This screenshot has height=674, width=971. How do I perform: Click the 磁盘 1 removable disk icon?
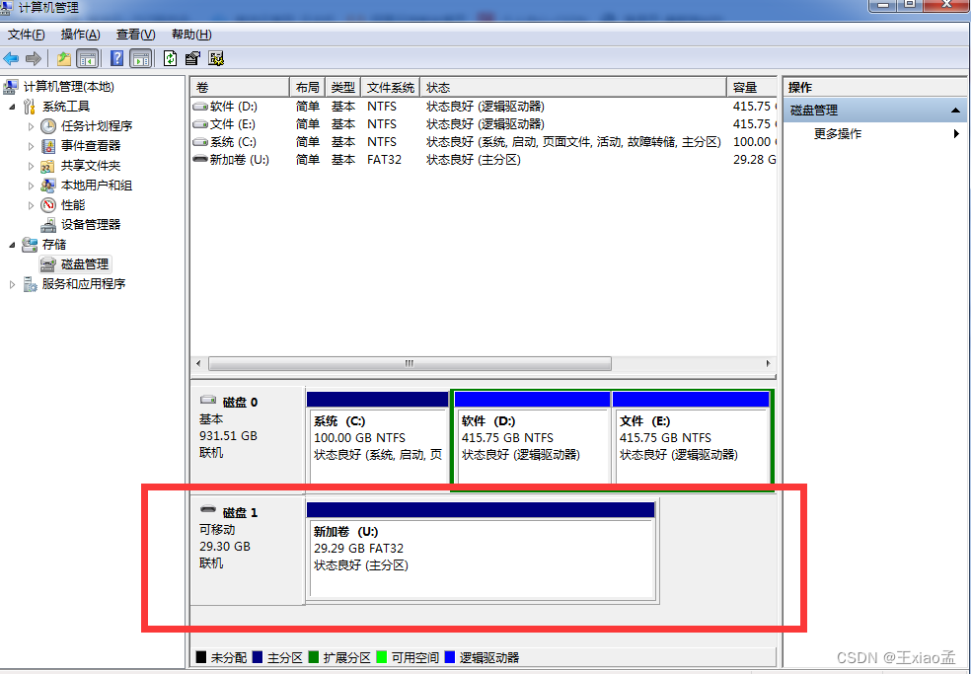pyautogui.click(x=208, y=509)
